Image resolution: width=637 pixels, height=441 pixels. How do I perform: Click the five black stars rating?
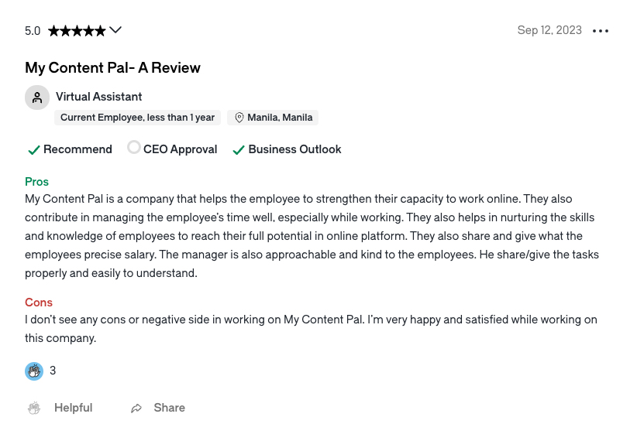[x=77, y=31]
